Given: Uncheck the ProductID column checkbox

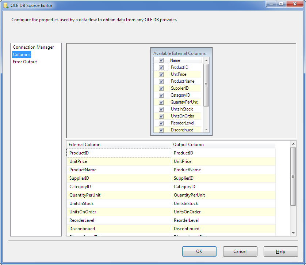Looking at the screenshot, I should [161, 67].
